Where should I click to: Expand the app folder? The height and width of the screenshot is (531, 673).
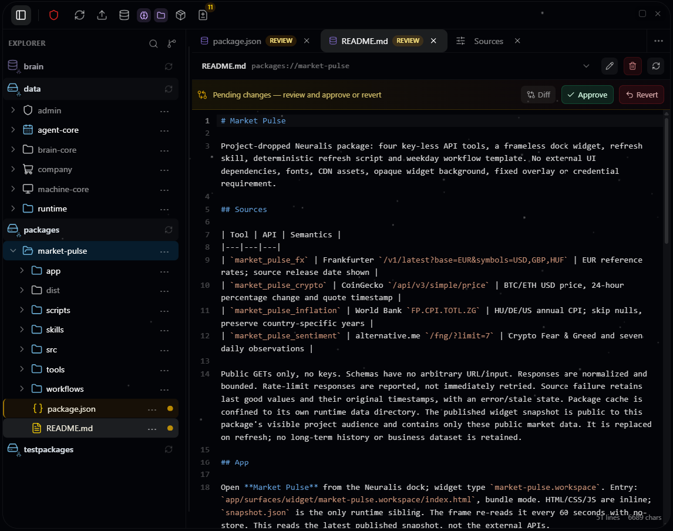[22, 271]
